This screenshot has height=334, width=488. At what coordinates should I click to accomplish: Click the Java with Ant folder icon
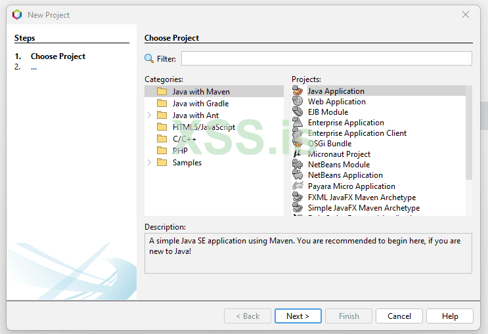[162, 115]
